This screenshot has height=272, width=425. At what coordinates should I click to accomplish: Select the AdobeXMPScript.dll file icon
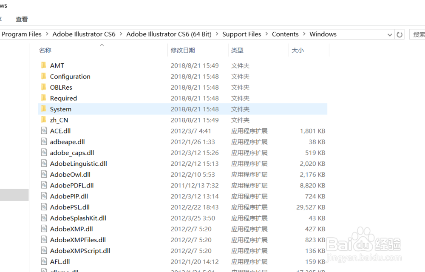point(44,251)
